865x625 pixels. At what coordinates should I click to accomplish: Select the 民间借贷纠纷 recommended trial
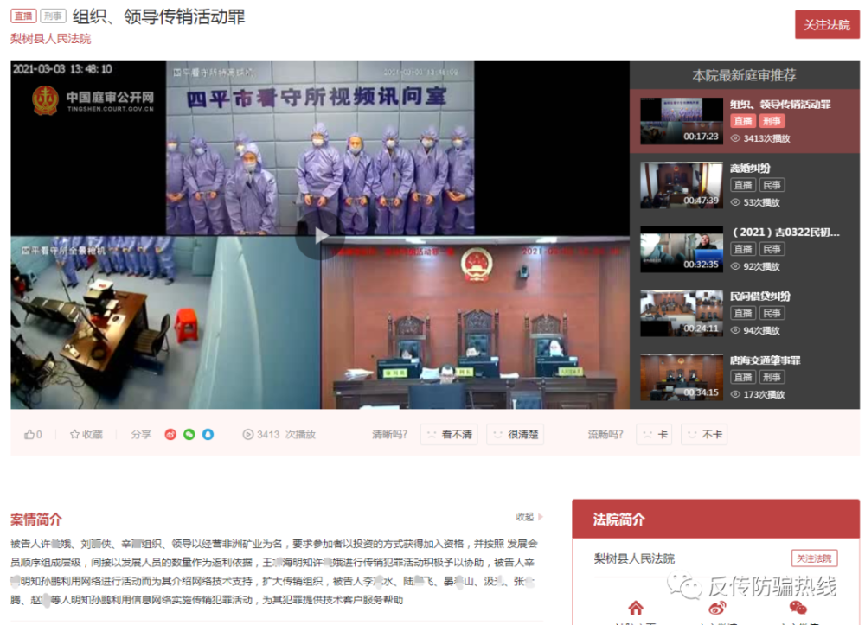759,297
